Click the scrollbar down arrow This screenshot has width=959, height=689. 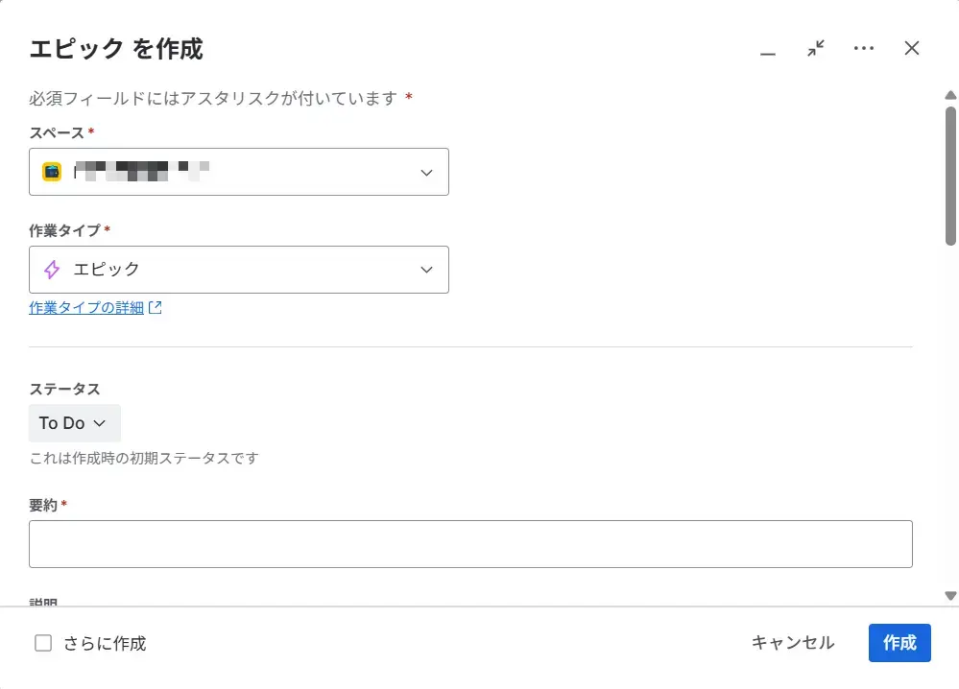pos(950,593)
